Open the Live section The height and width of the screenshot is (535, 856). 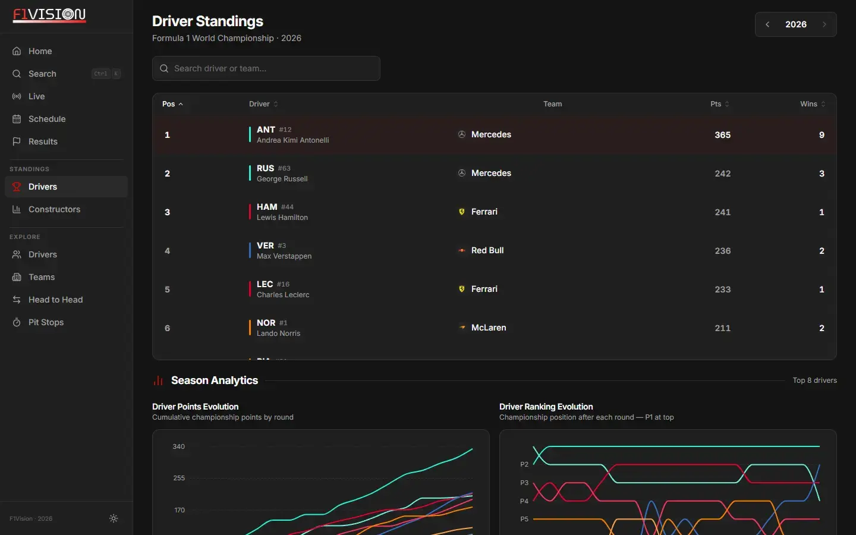pyautogui.click(x=67, y=96)
